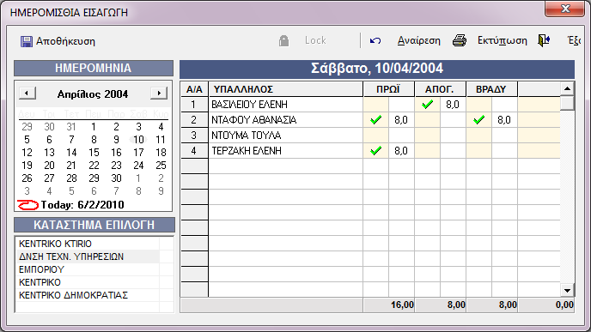Viewport: 591px width, 332px height.
Task: Click the Lock padlock icon
Action: 283,40
